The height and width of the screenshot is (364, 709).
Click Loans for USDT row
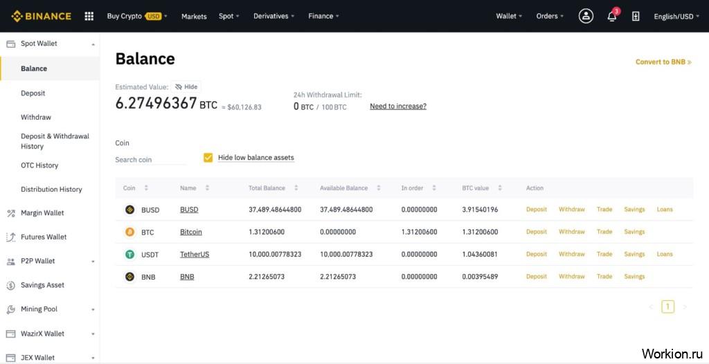(x=665, y=254)
